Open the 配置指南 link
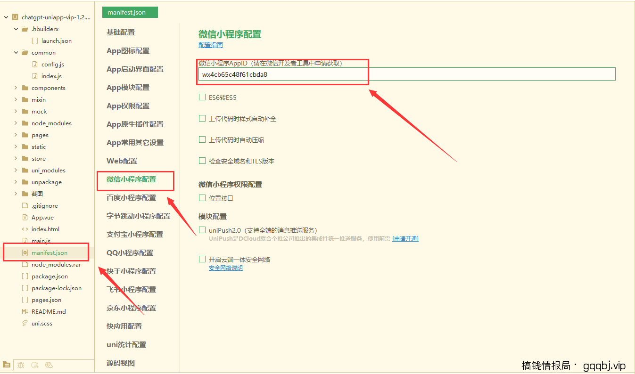635x374 pixels. point(210,45)
